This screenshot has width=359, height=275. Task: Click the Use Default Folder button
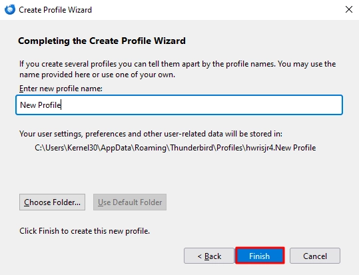(x=130, y=202)
